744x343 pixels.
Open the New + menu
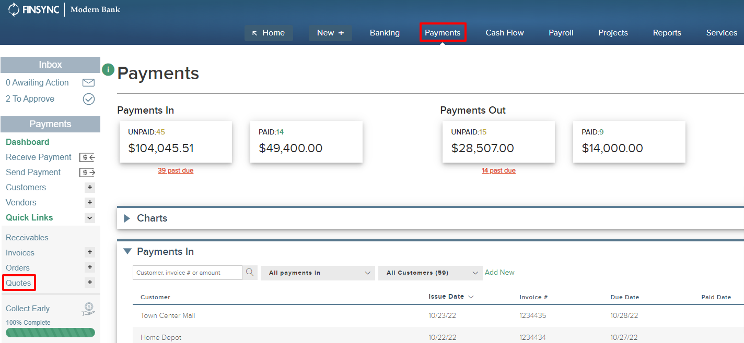click(330, 33)
